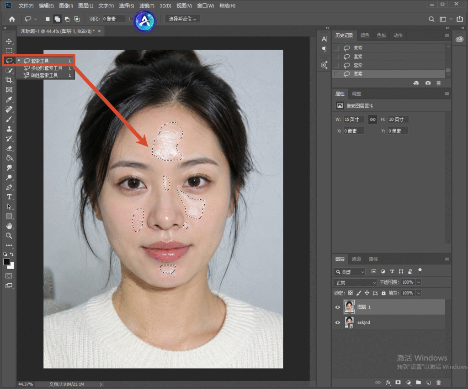Switch to the 通道 tab

pos(356,259)
